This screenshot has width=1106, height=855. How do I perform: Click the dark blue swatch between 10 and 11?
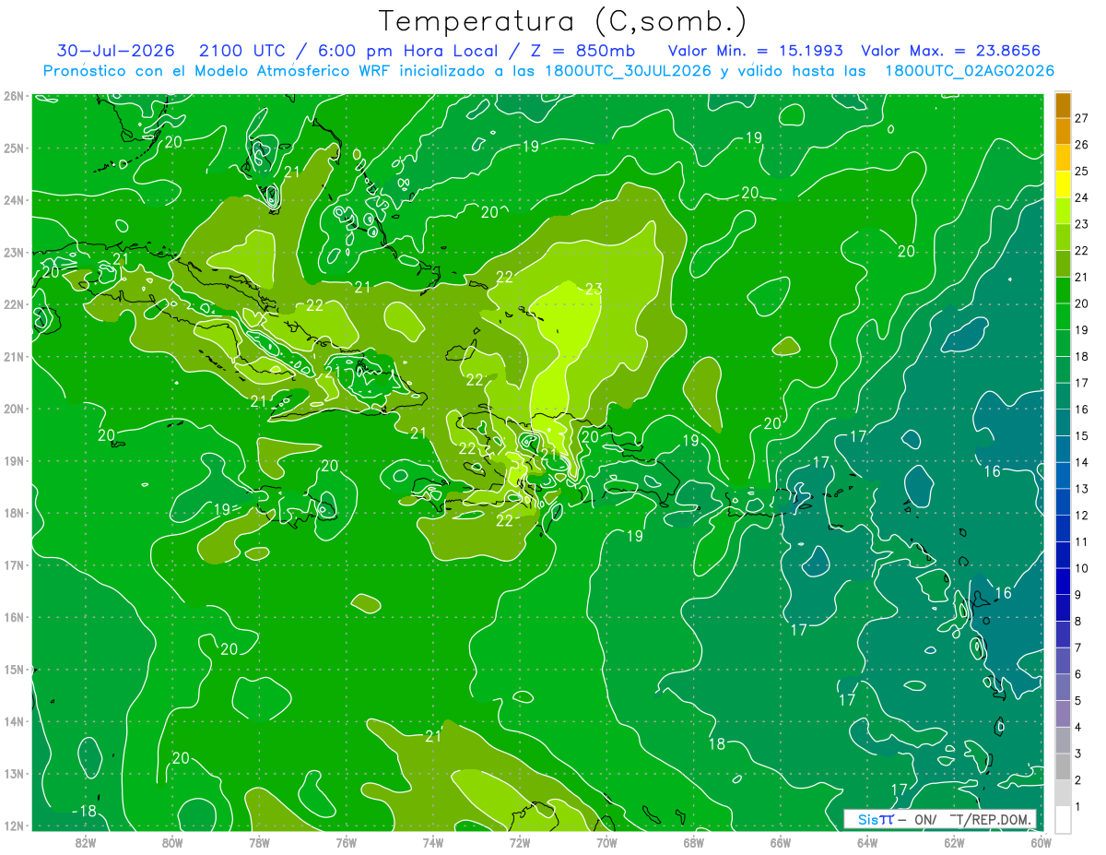[x=1063, y=554]
